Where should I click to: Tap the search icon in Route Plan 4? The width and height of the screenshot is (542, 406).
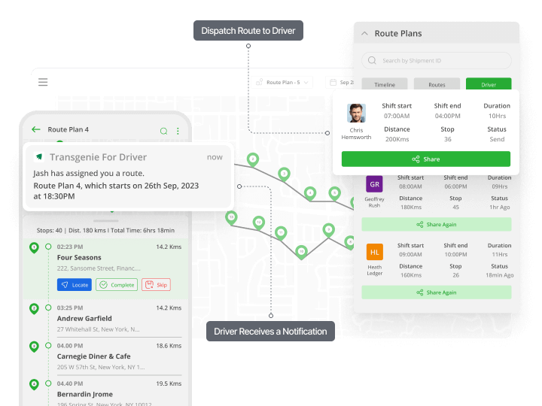click(164, 131)
